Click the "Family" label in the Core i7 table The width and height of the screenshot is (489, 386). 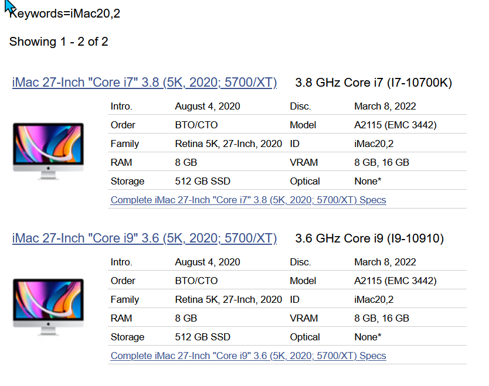(x=125, y=144)
